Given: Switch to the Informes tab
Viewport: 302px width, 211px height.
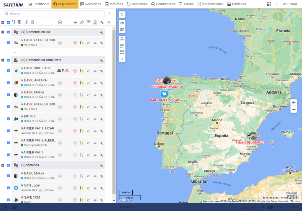Looking at the screenshot, I should [114, 4].
